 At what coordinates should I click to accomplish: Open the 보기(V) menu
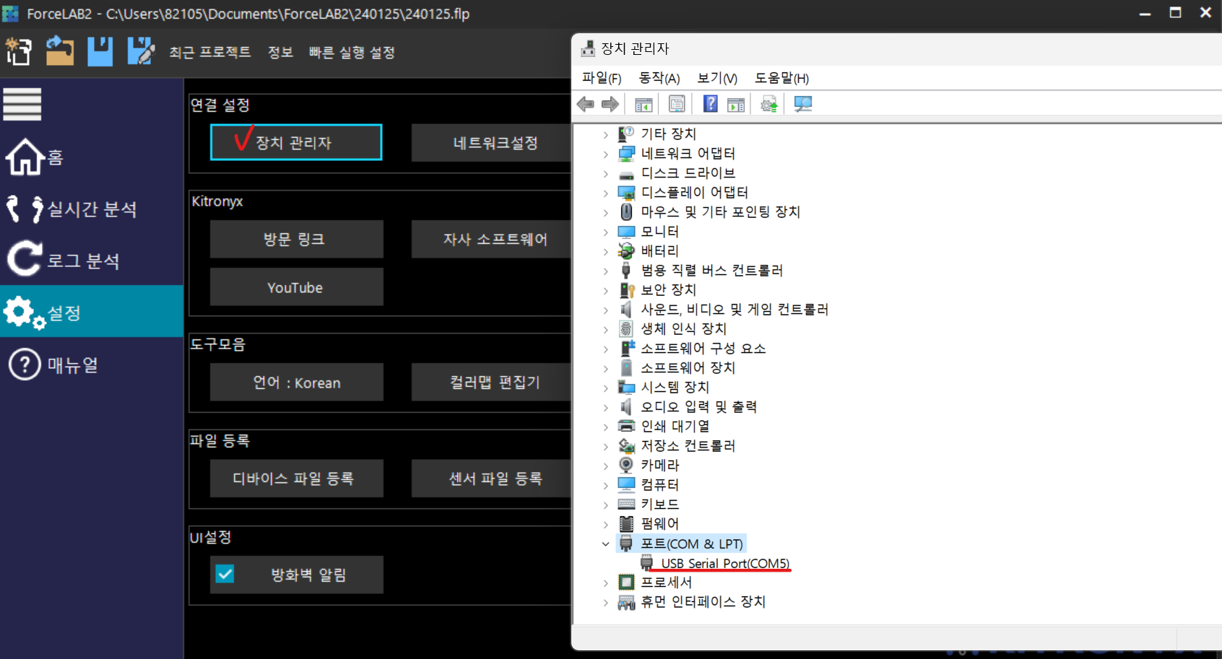click(717, 78)
